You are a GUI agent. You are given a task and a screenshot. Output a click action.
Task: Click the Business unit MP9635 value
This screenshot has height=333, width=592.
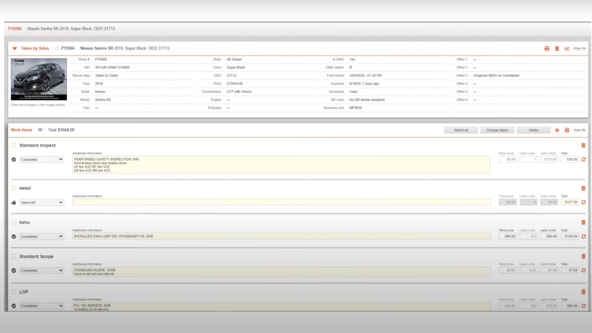click(356, 108)
